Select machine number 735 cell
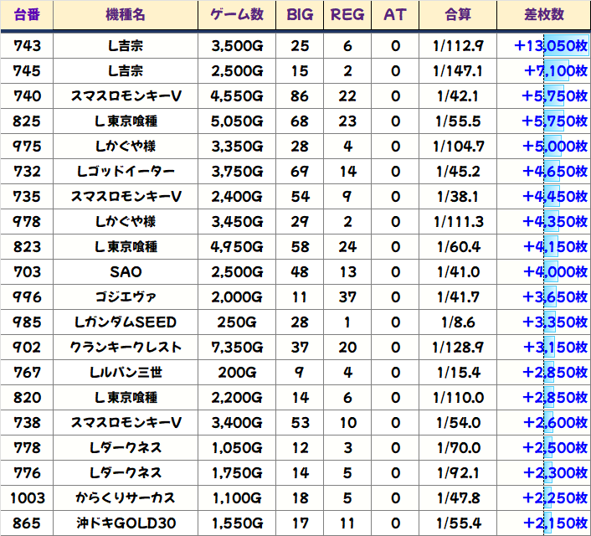This screenshot has width=591, height=536. (x=27, y=197)
